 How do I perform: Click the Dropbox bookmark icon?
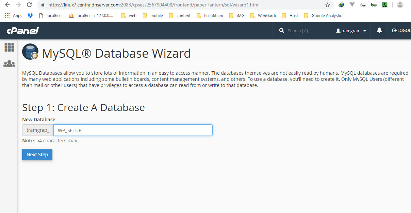coord(30,16)
